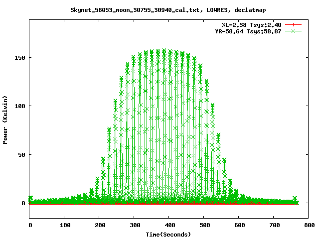Screen dimensions: 319x239
Task: Click x-axis tick label 600
Action: click(x=240, y=225)
